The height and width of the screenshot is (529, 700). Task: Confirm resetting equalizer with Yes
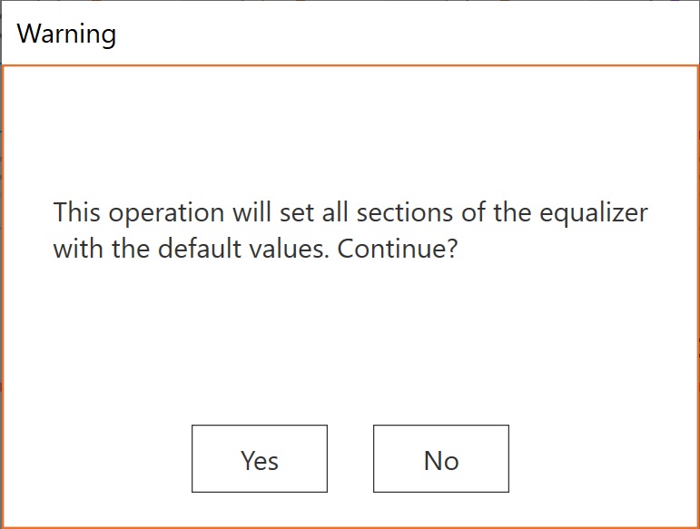tap(259, 459)
